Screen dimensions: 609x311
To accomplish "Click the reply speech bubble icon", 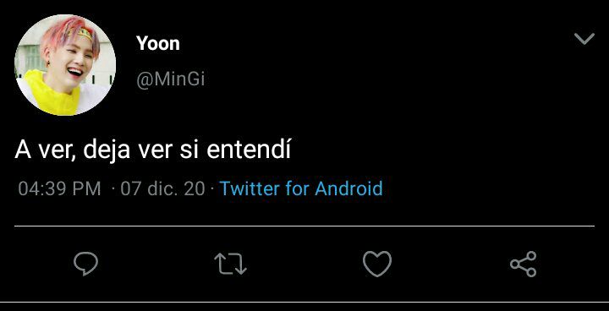I will point(85,264).
